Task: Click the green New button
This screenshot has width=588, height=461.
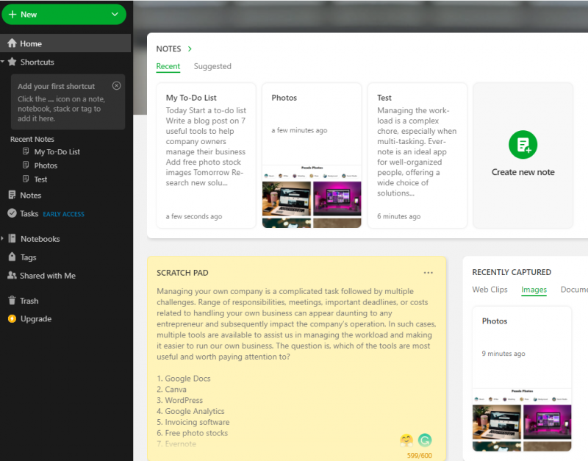Action: [x=64, y=15]
